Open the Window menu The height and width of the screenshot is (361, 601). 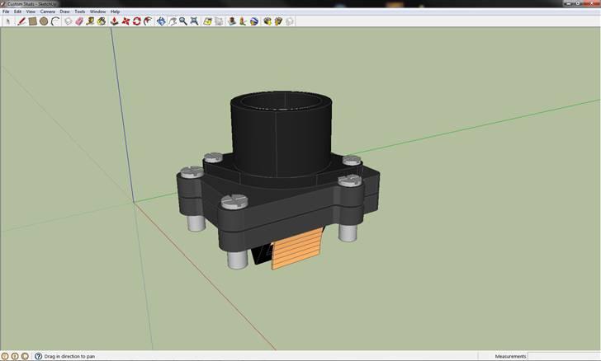[x=97, y=12]
